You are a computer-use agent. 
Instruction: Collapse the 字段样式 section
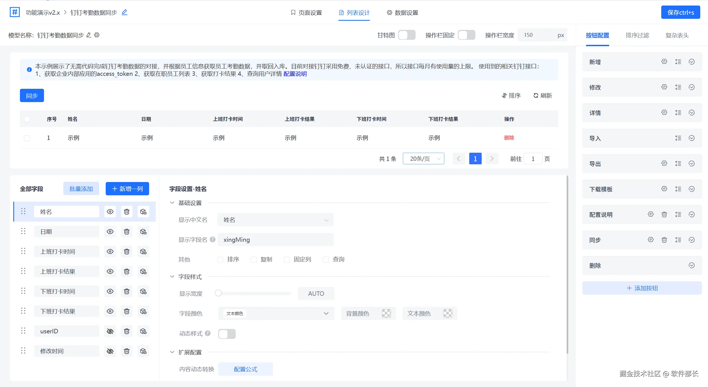(x=172, y=277)
